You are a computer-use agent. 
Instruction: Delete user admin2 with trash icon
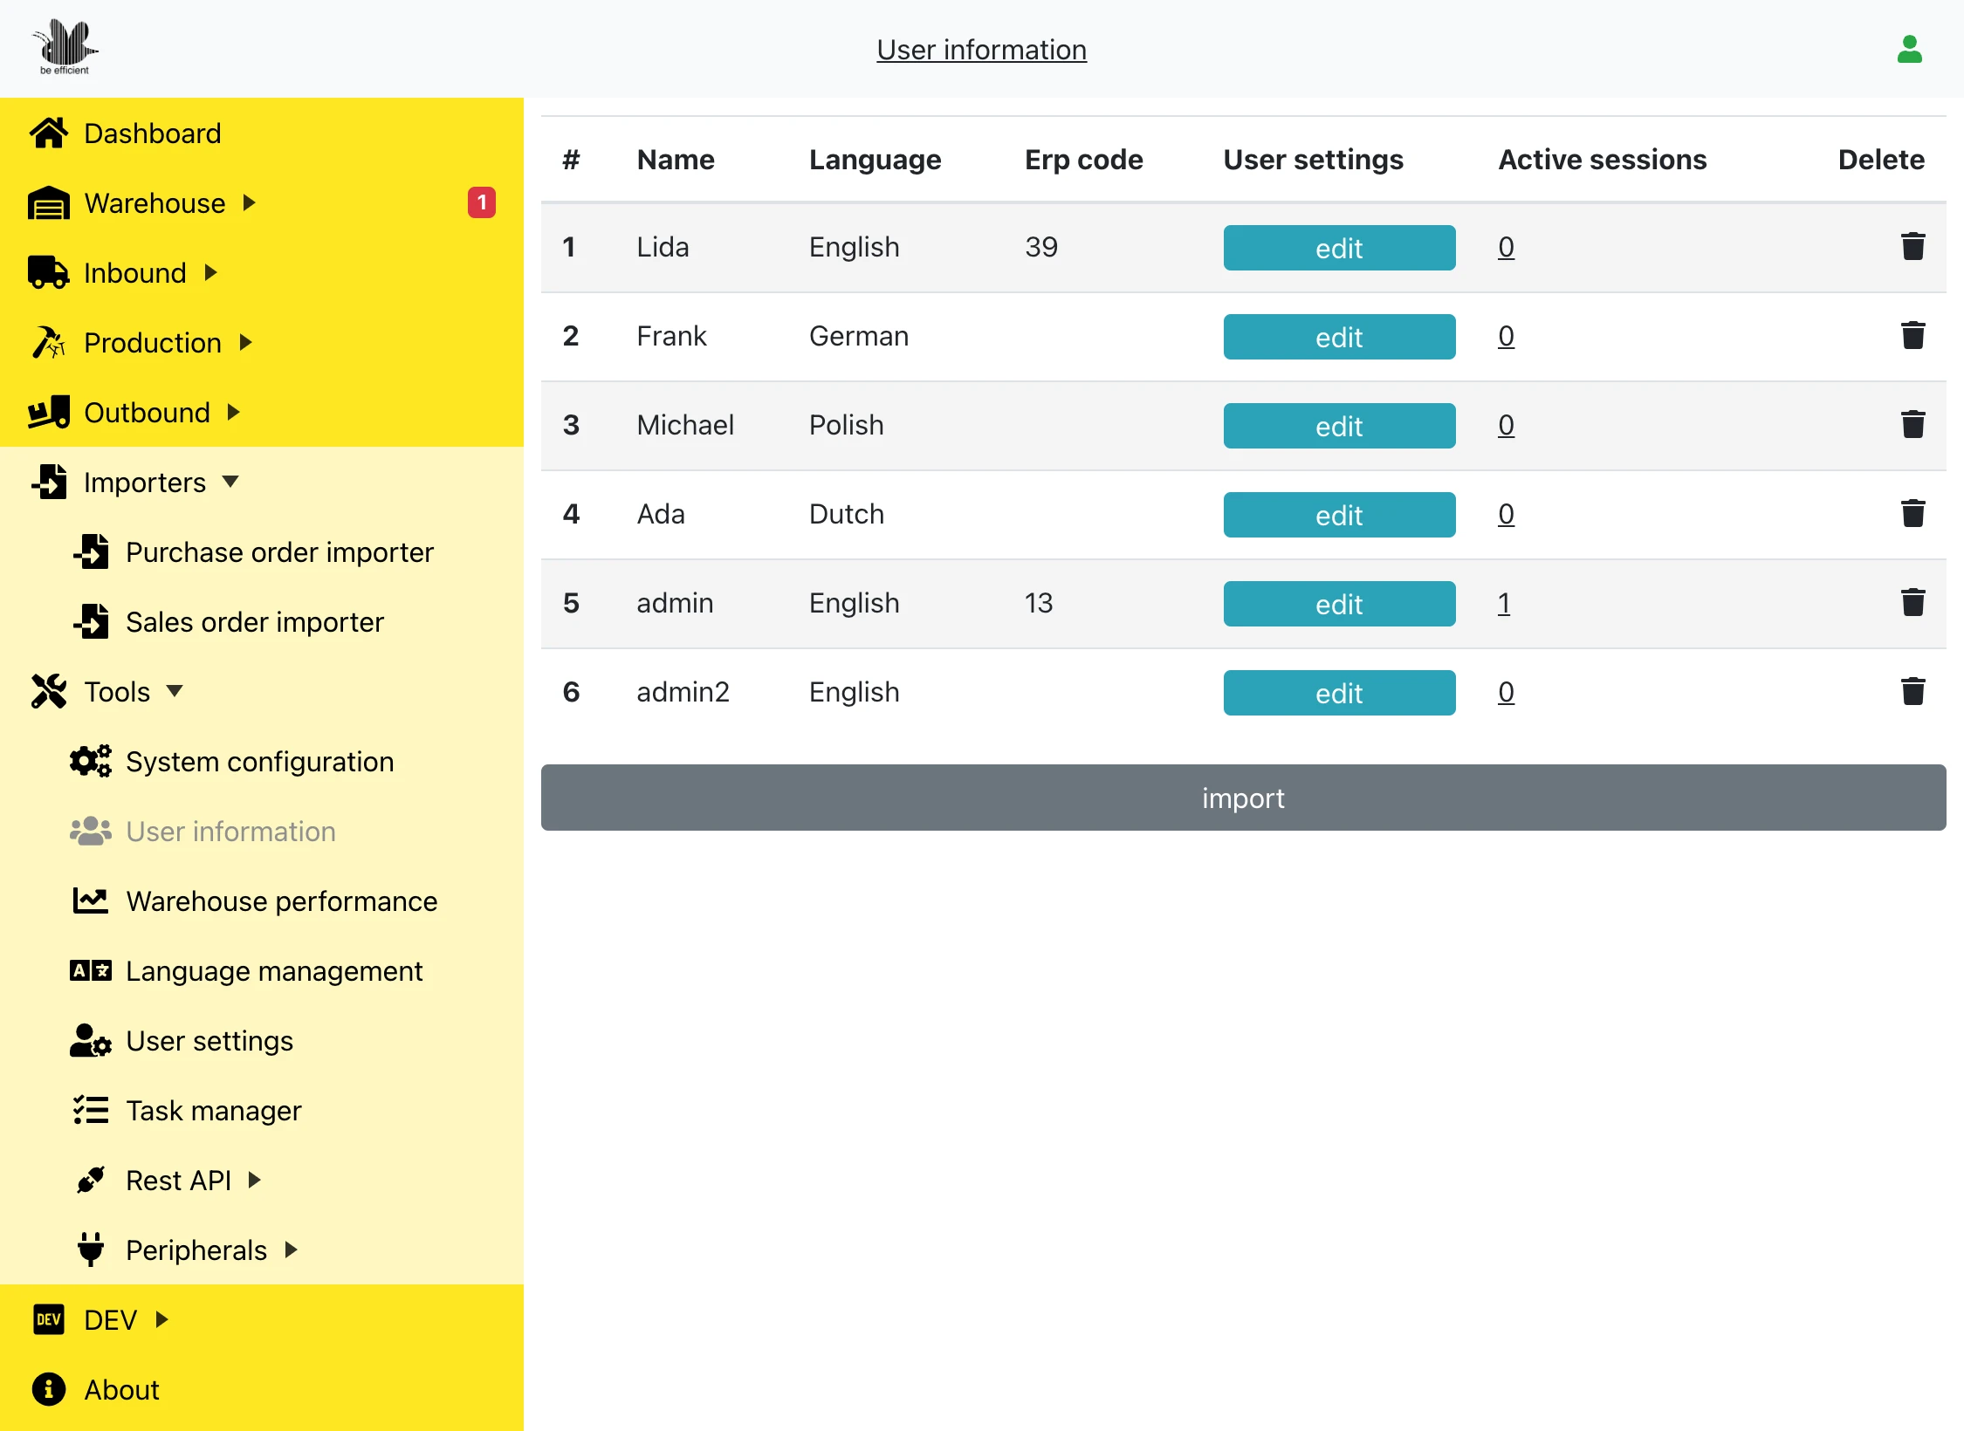(1913, 692)
